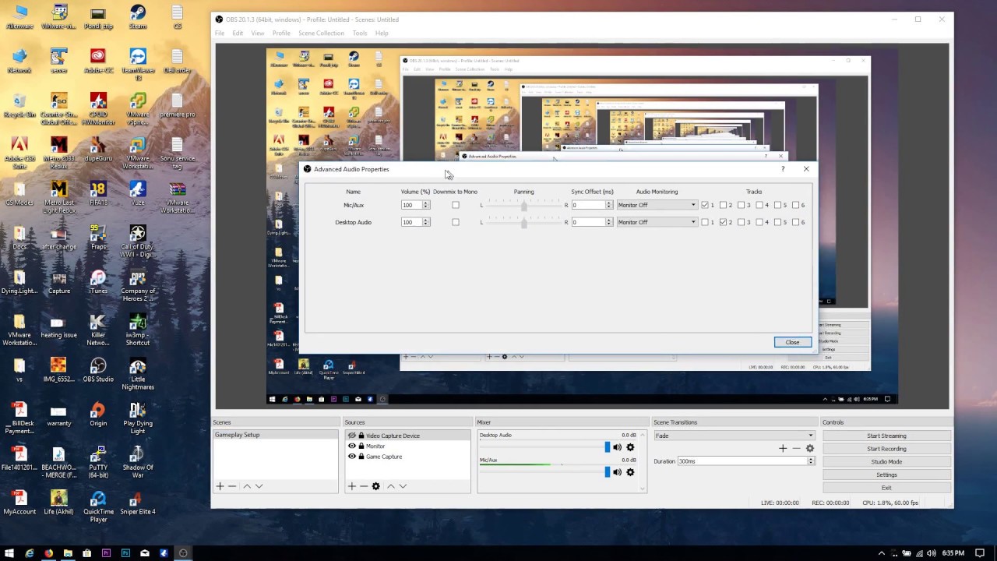Open the Edit menu in OBS

[x=238, y=33]
